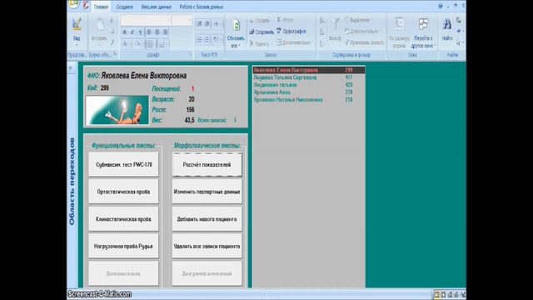The height and width of the screenshot is (300, 533).
Task: Switch to Design view status icon
Action: pyautogui.click(x=463, y=294)
